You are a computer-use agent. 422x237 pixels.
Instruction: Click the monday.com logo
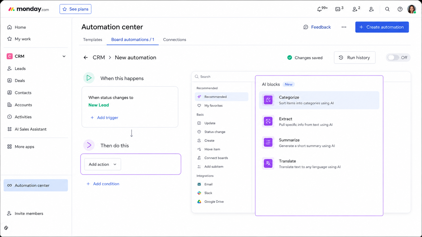point(29,9)
